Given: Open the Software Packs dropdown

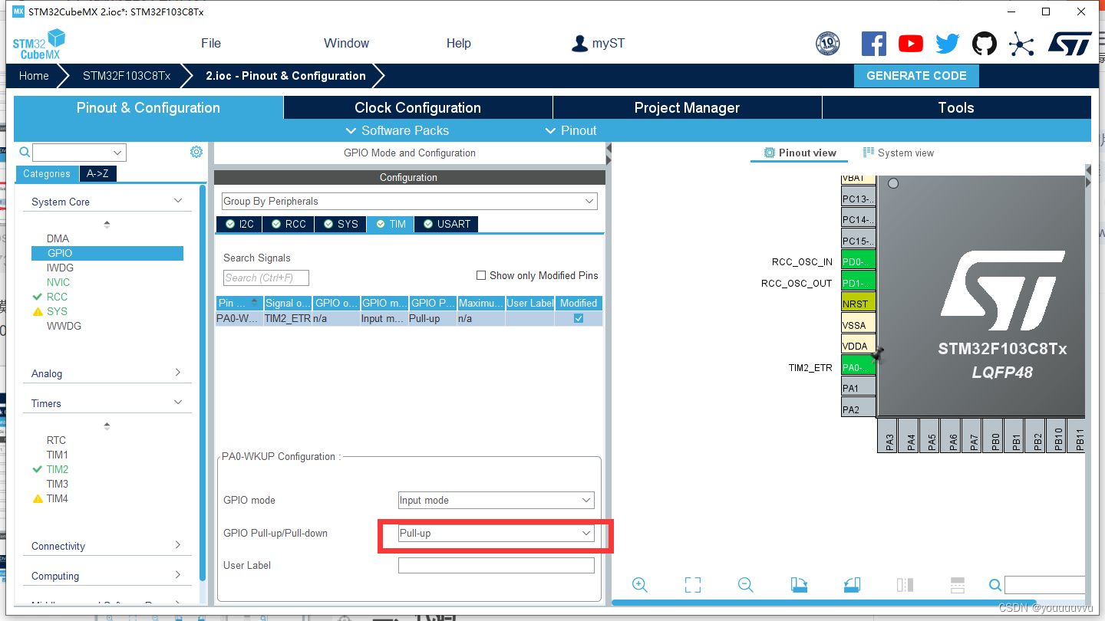Looking at the screenshot, I should [x=397, y=130].
